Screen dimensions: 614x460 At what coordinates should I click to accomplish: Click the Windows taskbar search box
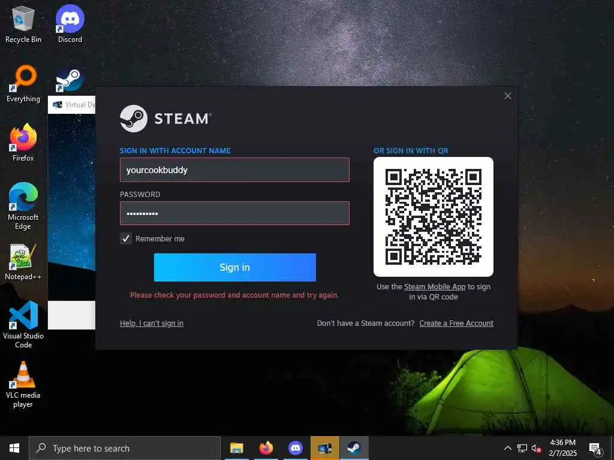125,448
